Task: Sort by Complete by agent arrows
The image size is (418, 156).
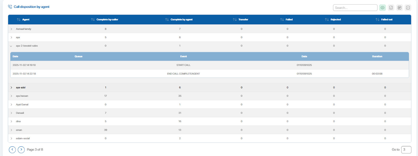Action: [167, 20]
